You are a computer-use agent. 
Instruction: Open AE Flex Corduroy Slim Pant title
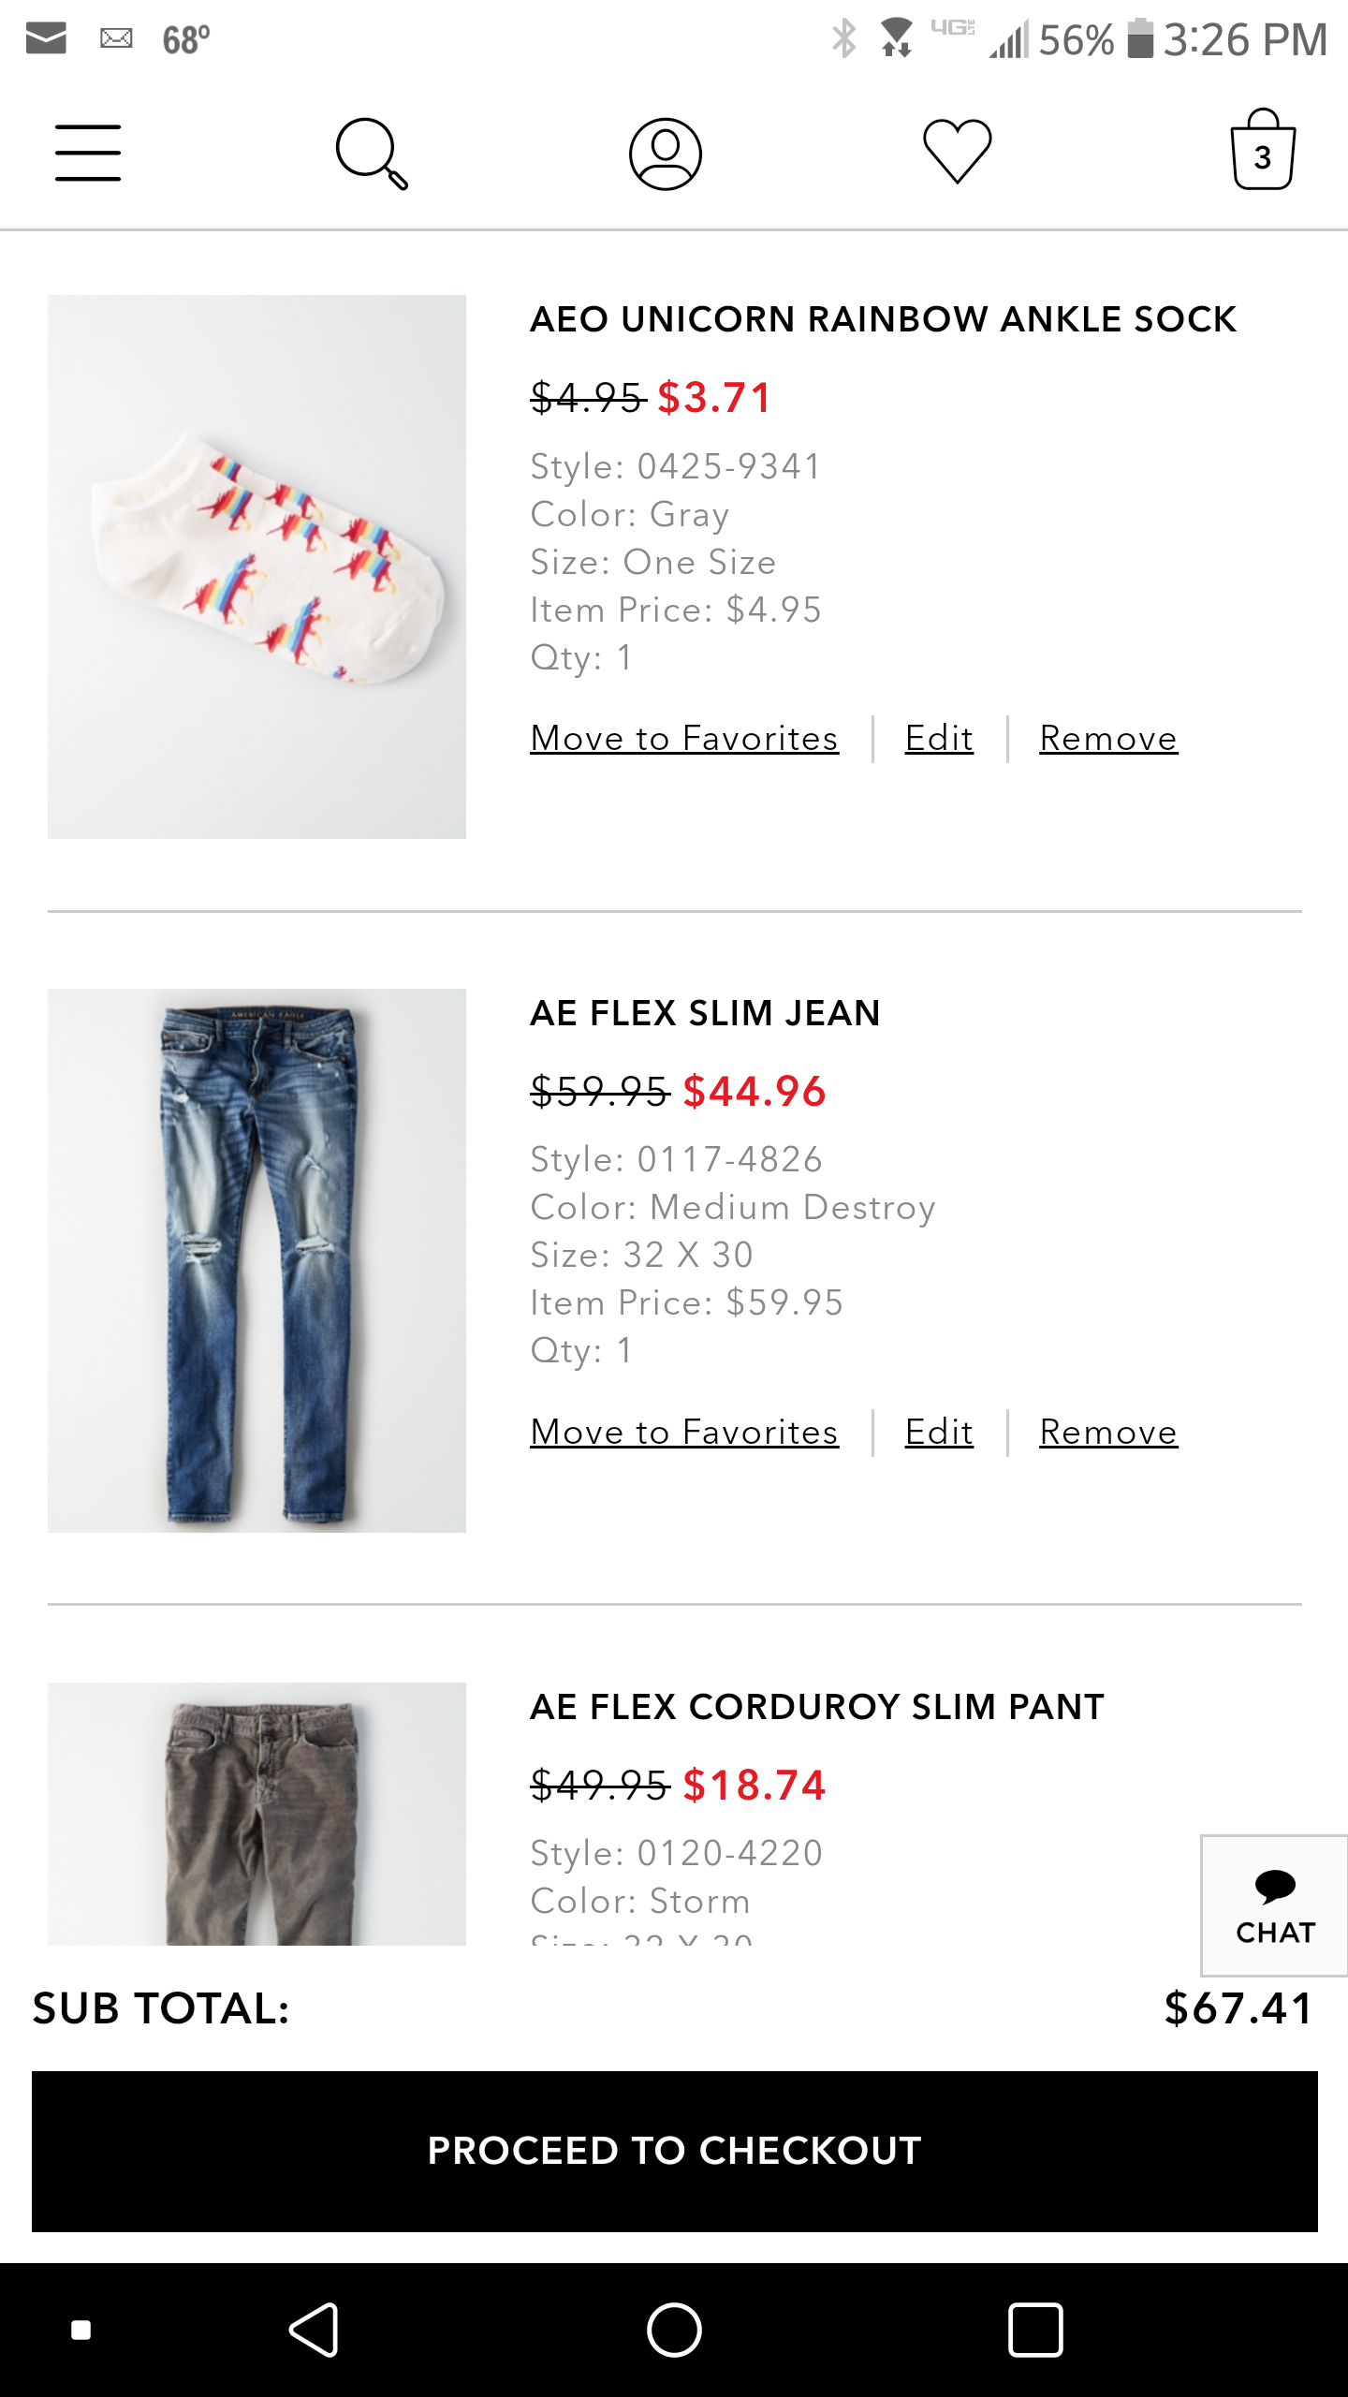pyautogui.click(x=817, y=1707)
